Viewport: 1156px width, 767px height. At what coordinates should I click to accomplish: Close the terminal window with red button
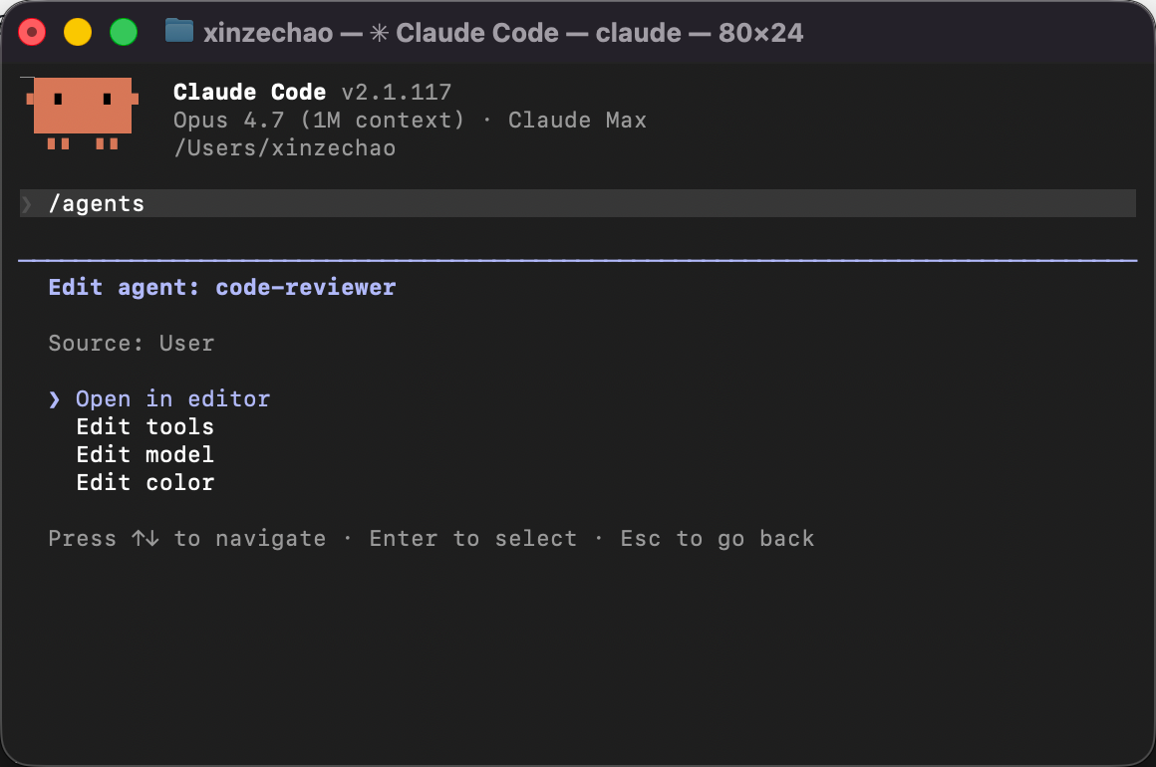pyautogui.click(x=32, y=33)
